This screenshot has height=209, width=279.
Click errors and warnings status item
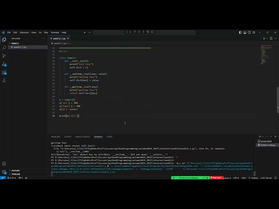pos(11,178)
